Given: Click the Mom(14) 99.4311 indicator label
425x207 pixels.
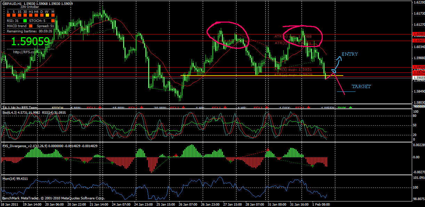Looking at the screenshot, I should (15, 178).
